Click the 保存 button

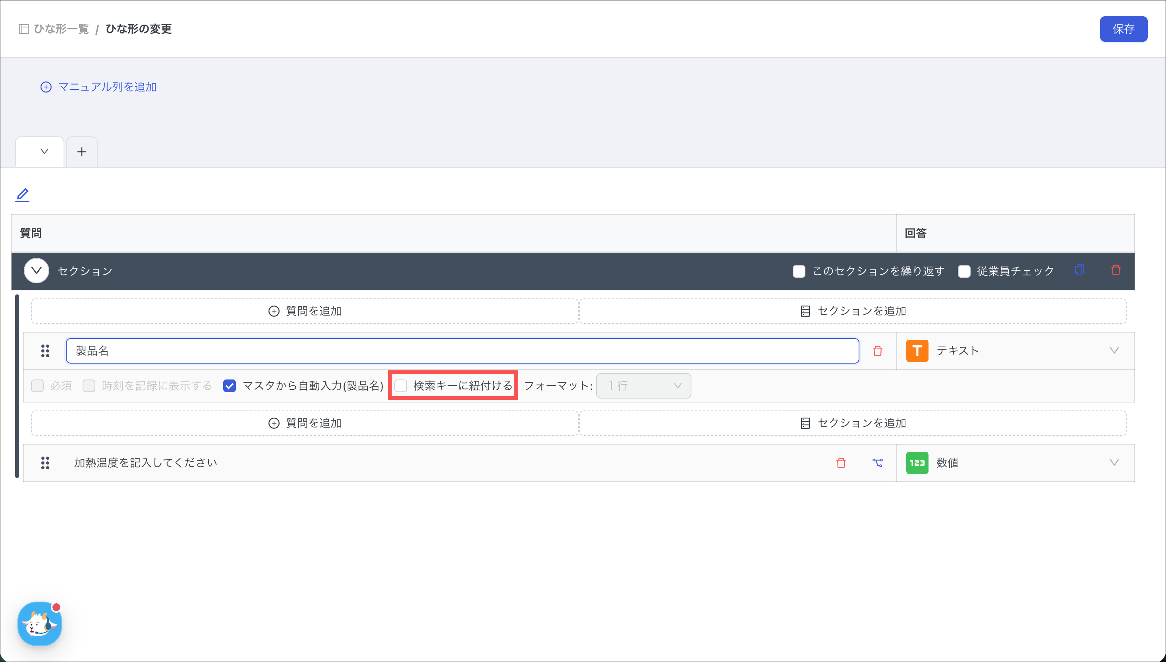click(x=1123, y=29)
